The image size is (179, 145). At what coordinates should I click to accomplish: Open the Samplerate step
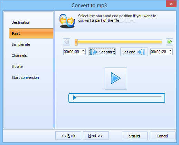tap(21, 44)
